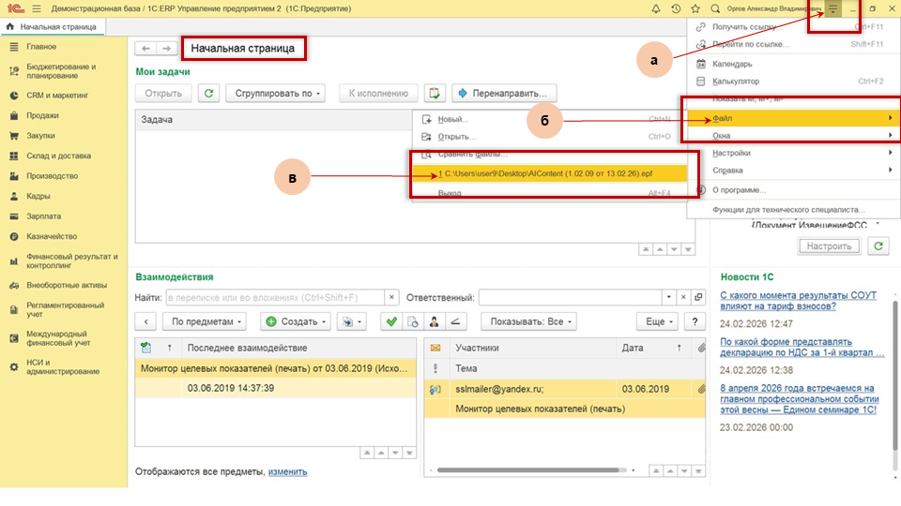Select the sslmailer@yandex.ru message row
Screen dimensions: 901x506
565,389
